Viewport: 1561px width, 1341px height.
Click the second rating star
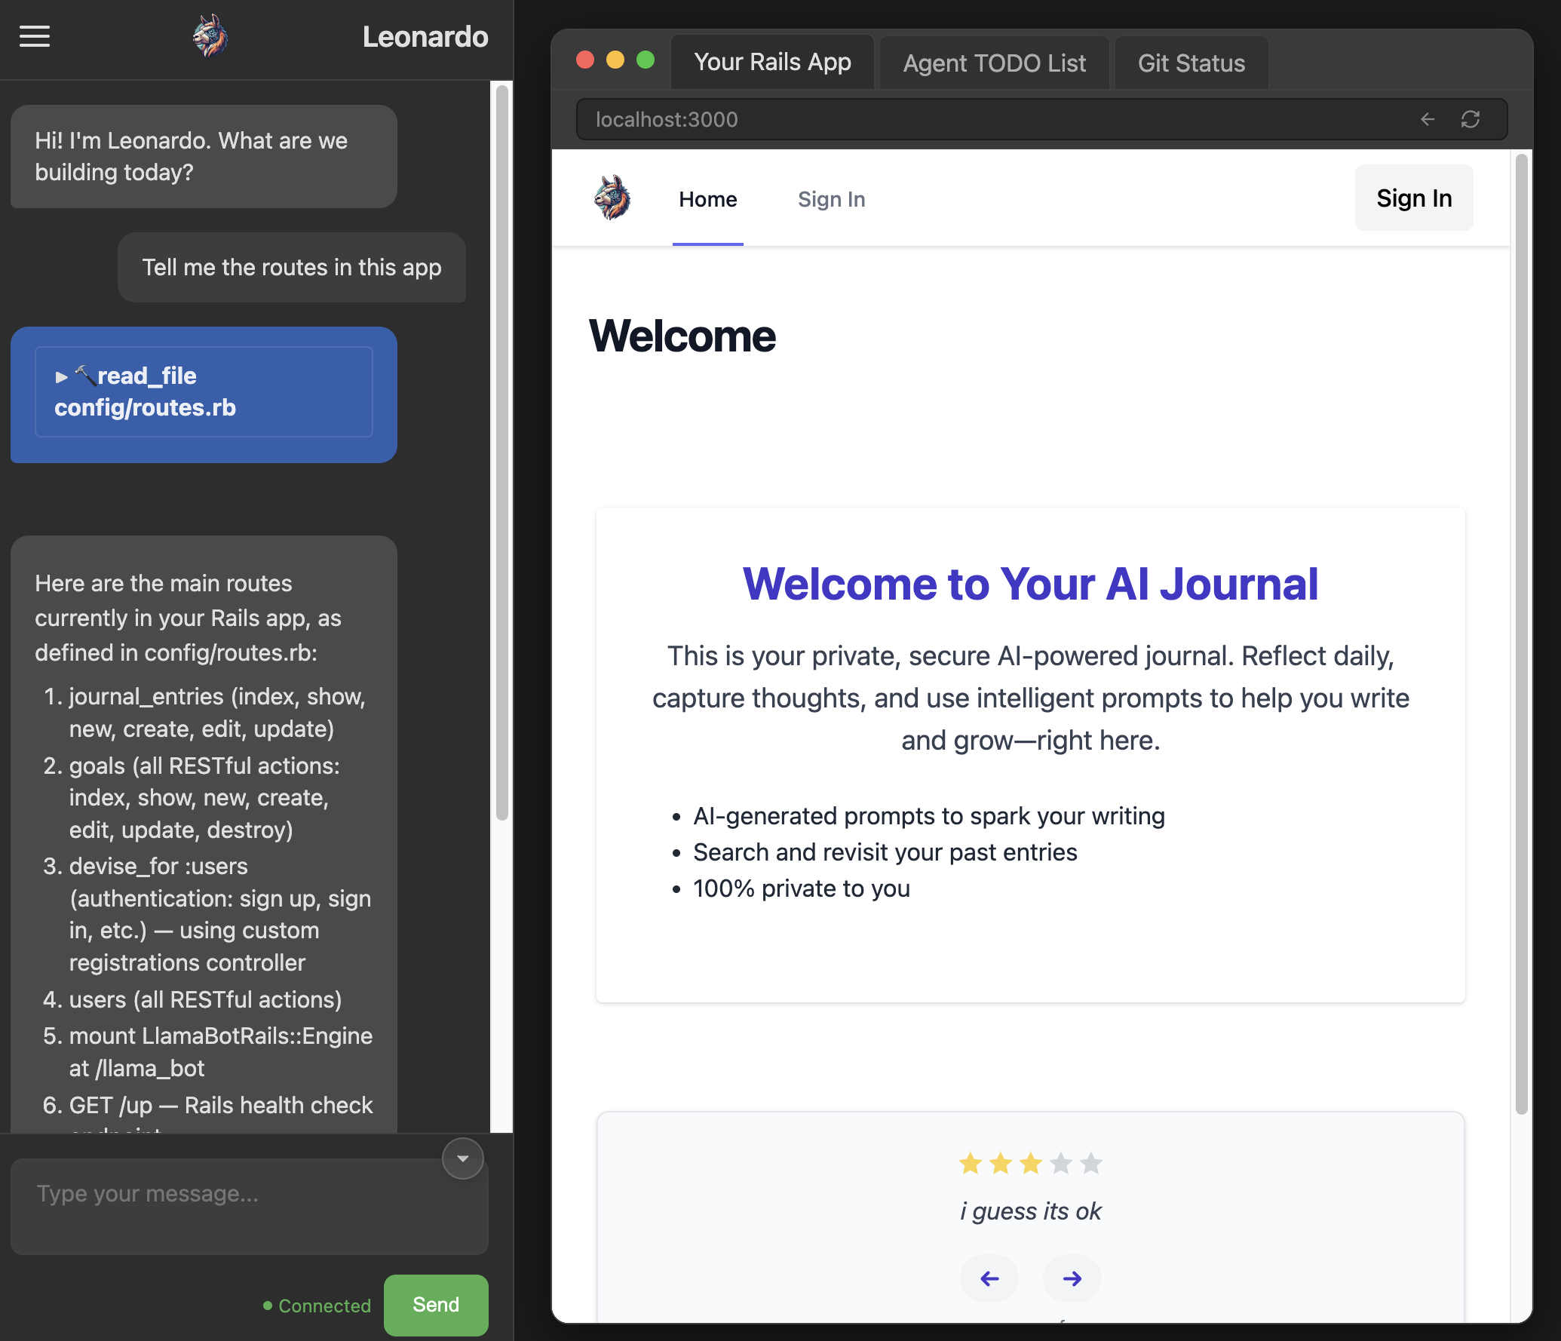click(1001, 1164)
